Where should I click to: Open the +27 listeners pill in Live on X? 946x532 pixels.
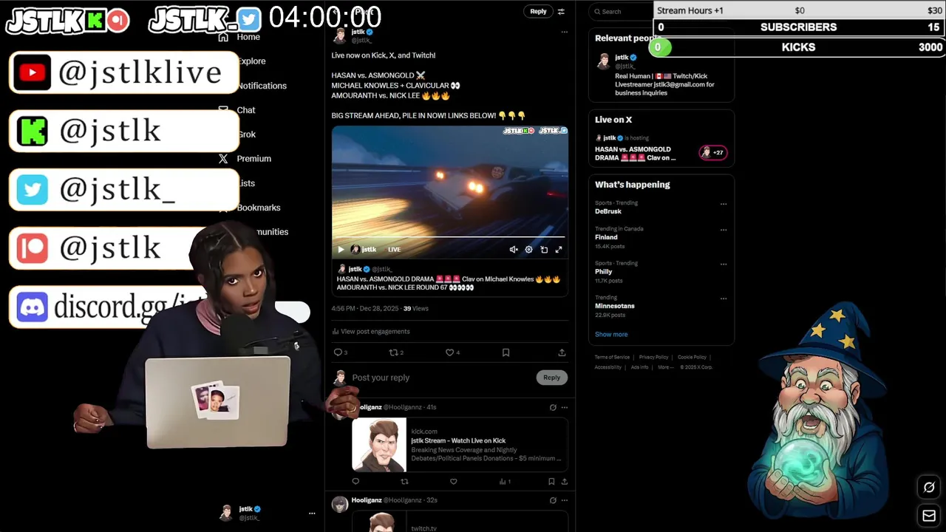(713, 153)
